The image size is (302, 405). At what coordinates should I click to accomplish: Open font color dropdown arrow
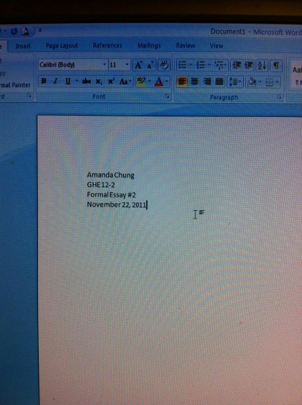click(167, 82)
